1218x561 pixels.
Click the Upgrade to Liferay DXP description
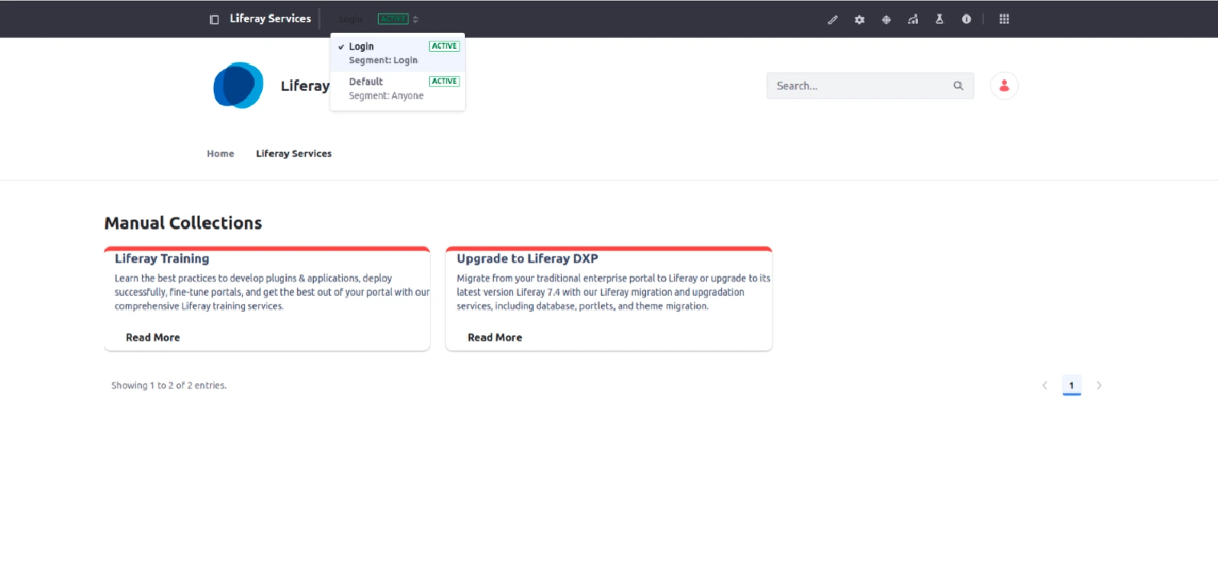613,292
